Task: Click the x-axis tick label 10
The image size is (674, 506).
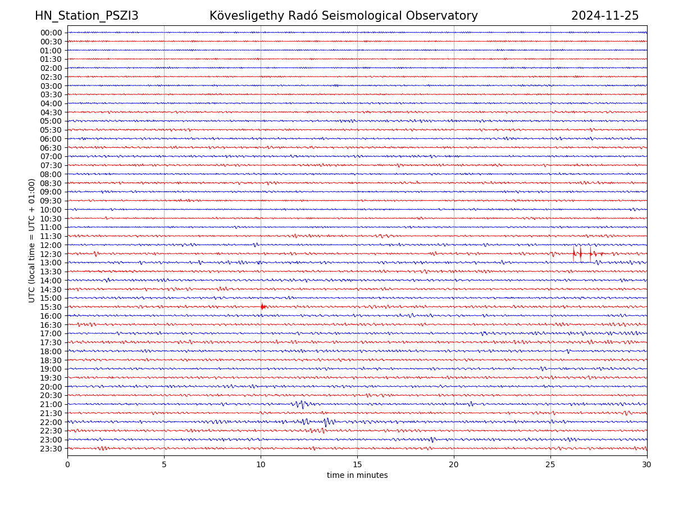Action: click(x=261, y=464)
